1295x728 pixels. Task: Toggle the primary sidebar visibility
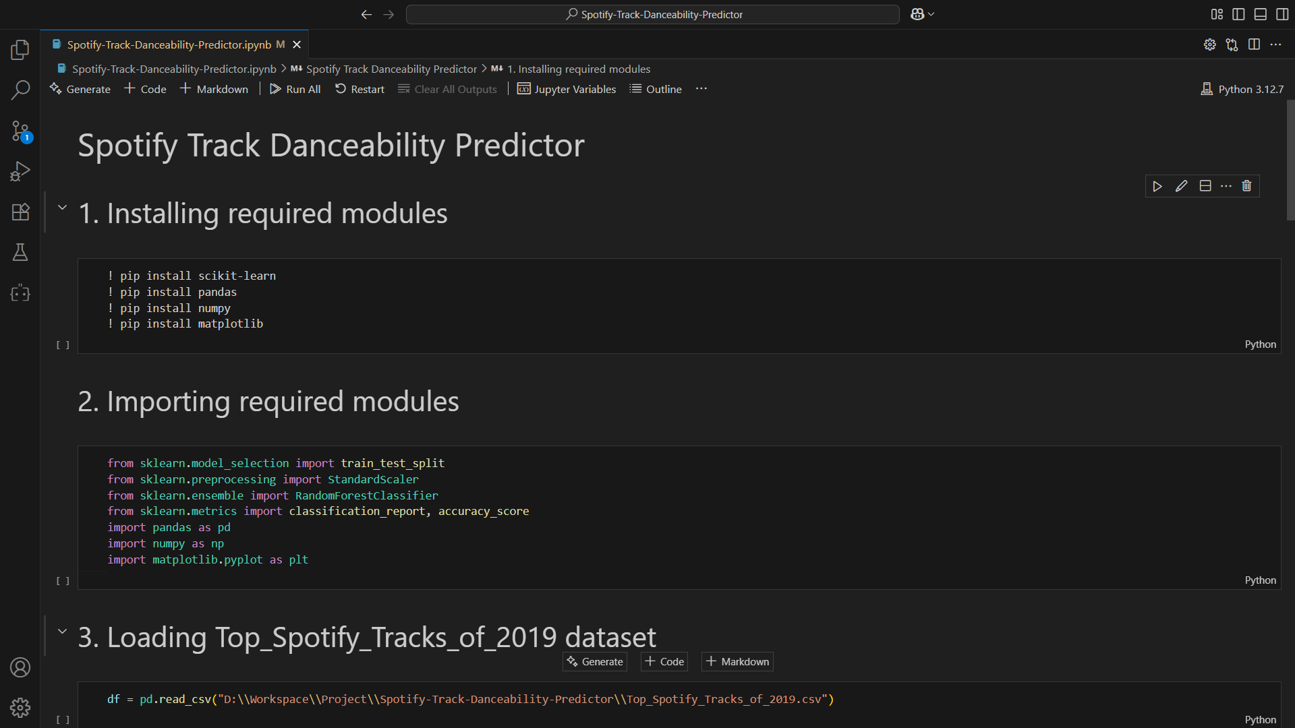1239,13
